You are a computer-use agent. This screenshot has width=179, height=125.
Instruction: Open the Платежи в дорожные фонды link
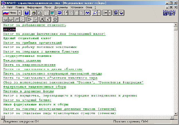(28, 91)
